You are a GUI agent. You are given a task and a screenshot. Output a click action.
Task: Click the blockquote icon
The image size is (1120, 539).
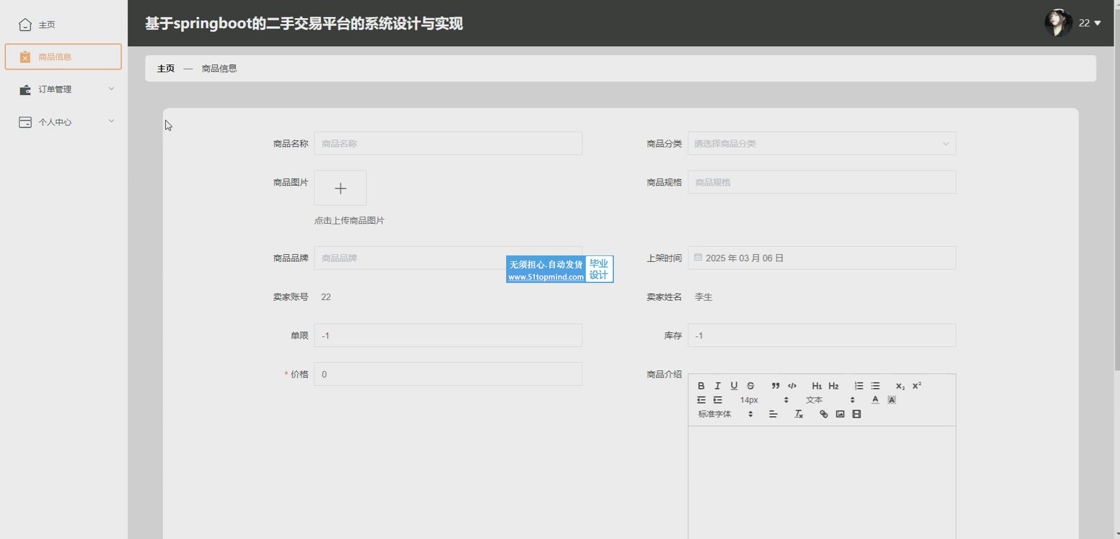775,386
